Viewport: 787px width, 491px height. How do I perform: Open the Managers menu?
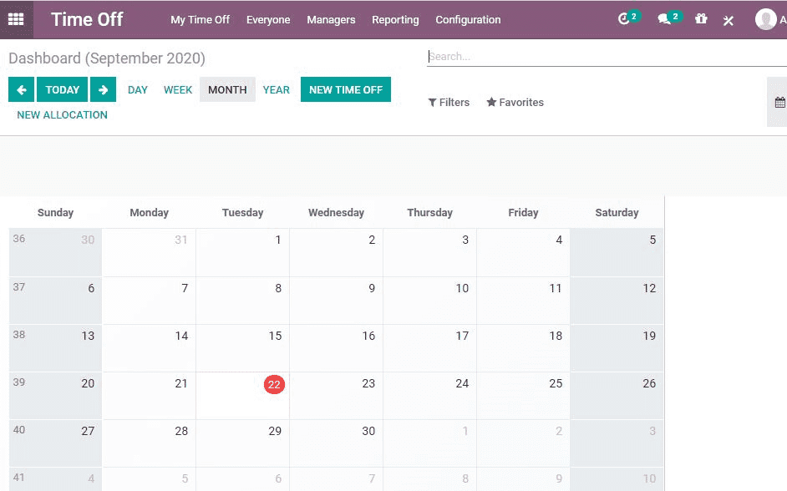point(331,19)
